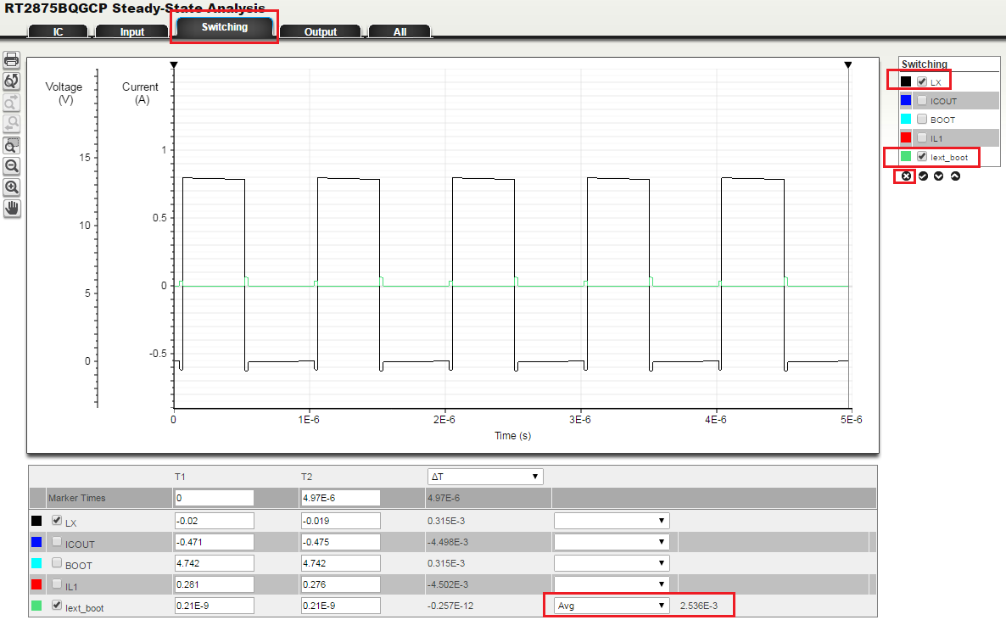Check the IL1 waveform in the Switching panel
Image resolution: width=1006 pixels, height=620 pixels.
(x=921, y=137)
